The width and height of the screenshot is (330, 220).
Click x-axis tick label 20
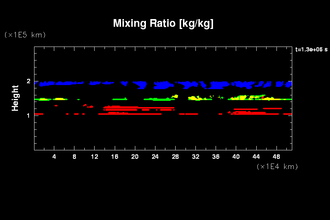click(x=135, y=157)
